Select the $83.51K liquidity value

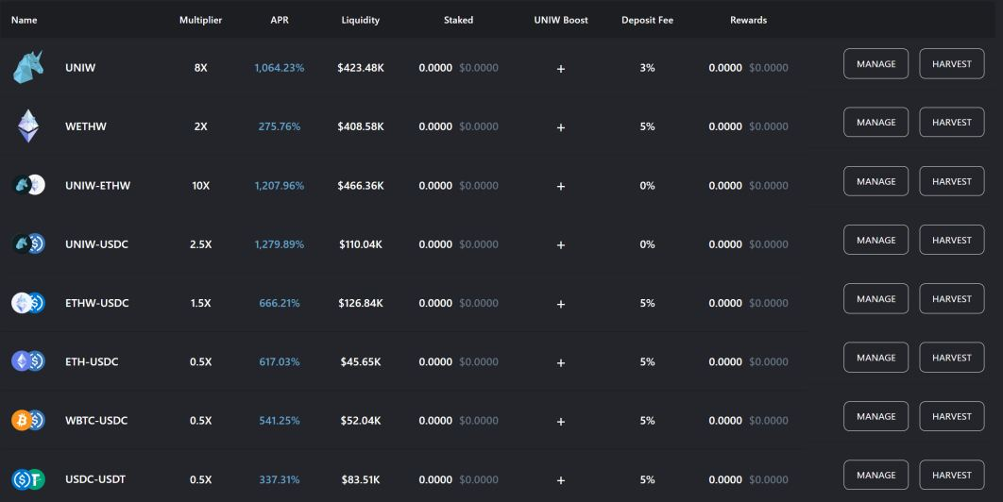(361, 479)
